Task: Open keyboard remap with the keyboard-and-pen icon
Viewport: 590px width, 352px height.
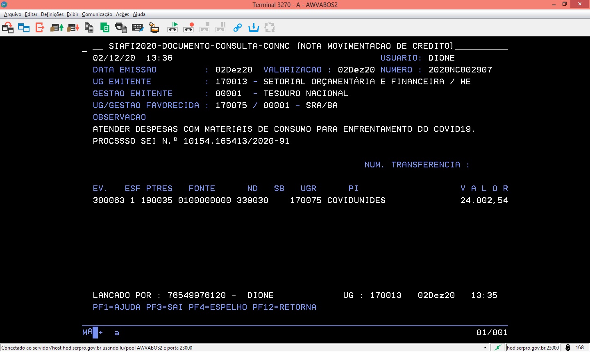Action: point(138,28)
